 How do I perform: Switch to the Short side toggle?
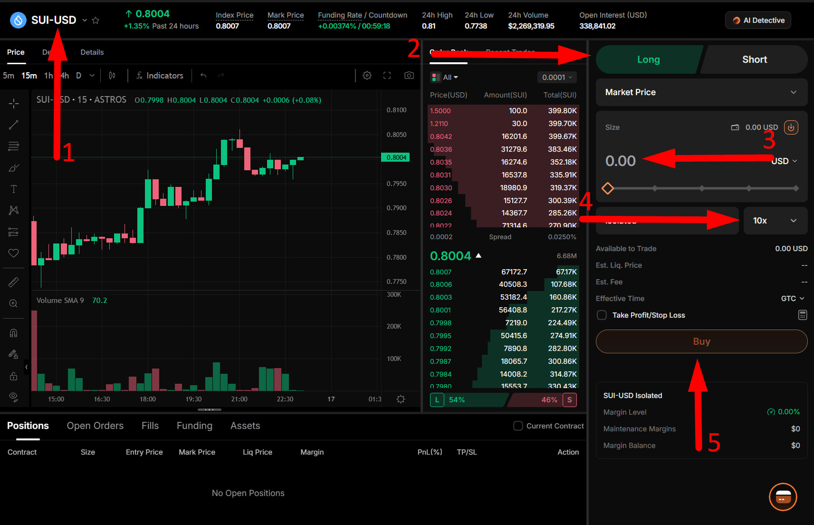click(754, 59)
